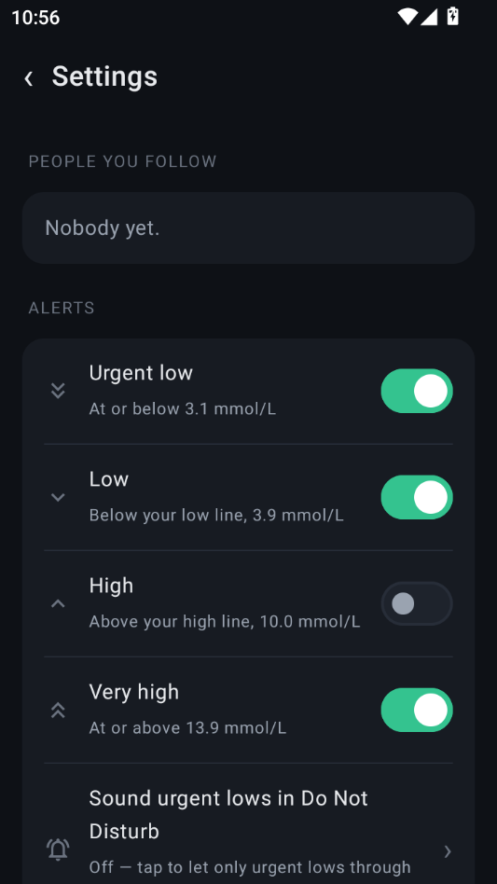Viewport: 497px width, 884px height.
Task: Open the Urgent low alert row title
Action: pyautogui.click(x=141, y=373)
